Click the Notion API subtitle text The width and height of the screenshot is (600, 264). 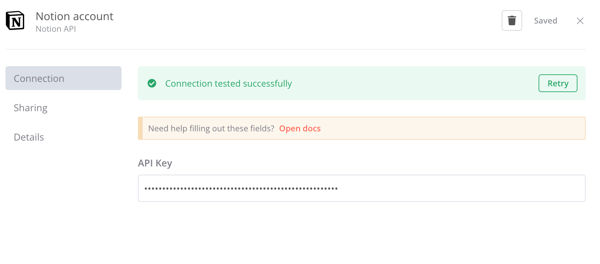point(55,29)
